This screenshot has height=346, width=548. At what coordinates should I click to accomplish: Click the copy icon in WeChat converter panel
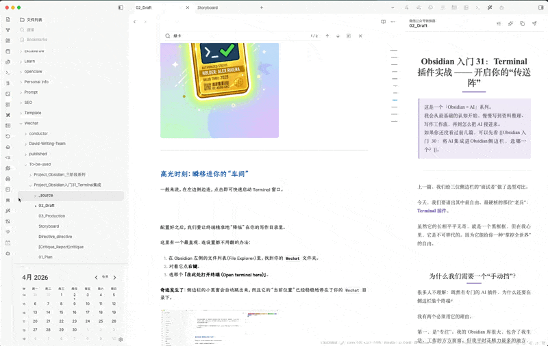(522, 23)
